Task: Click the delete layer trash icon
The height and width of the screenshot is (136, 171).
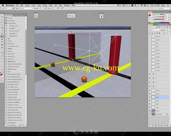Action: pyautogui.click(x=167, y=125)
